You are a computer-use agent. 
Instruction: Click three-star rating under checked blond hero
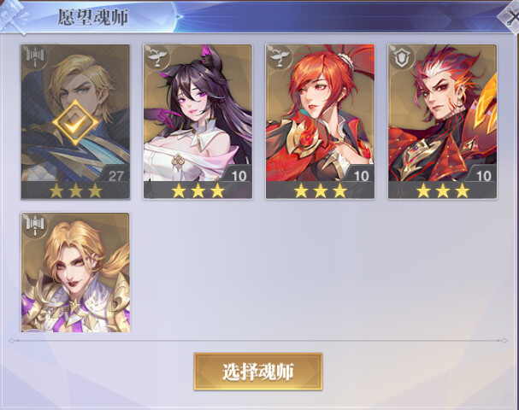point(75,190)
